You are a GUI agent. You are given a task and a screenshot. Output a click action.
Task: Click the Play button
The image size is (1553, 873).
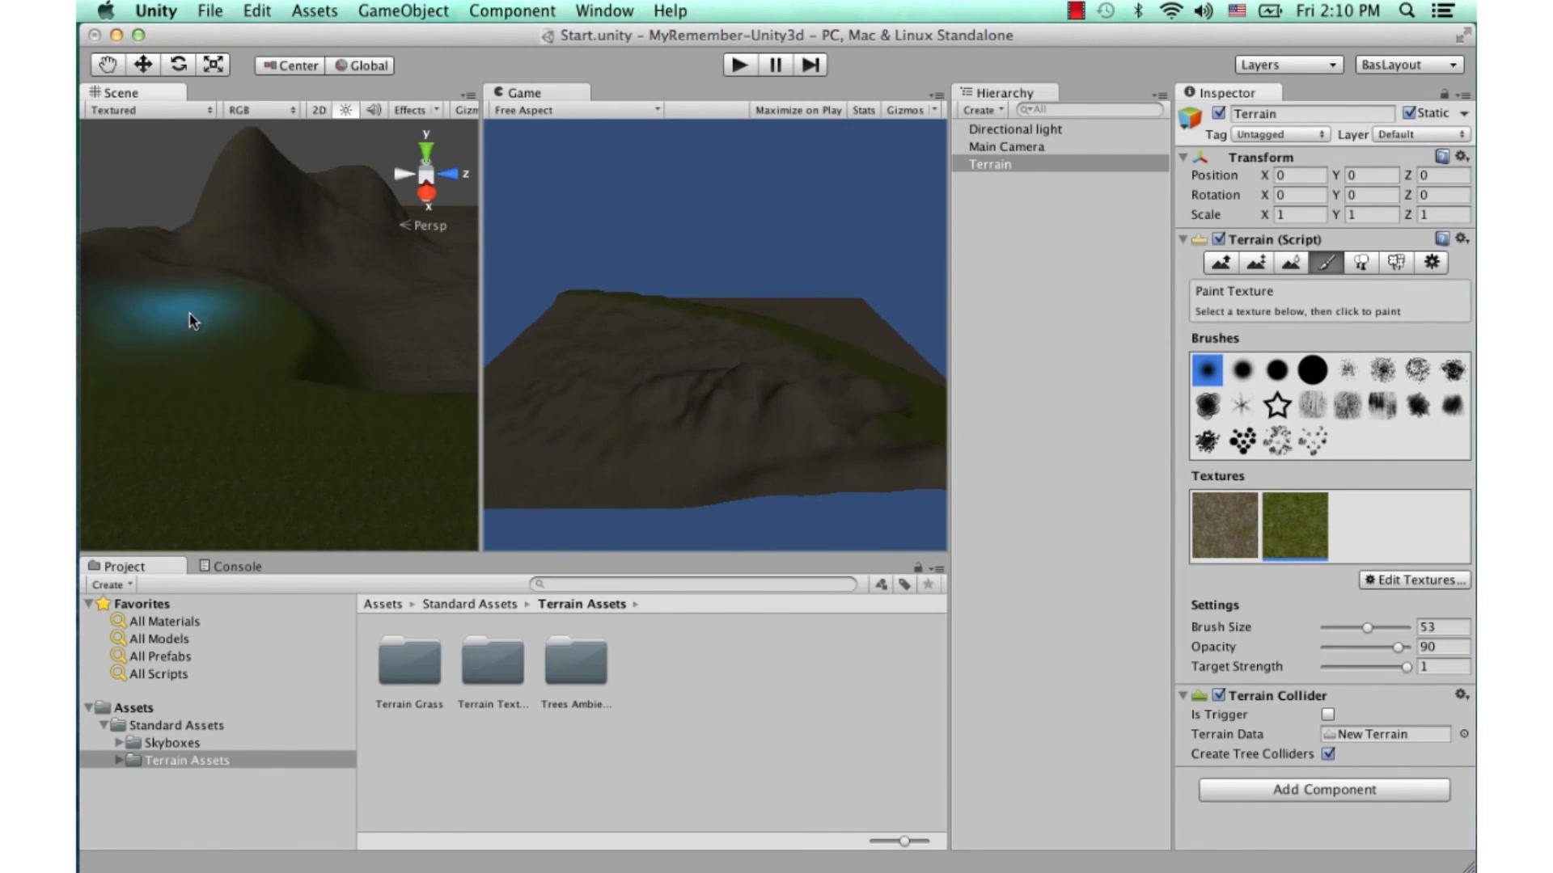pyautogui.click(x=739, y=65)
